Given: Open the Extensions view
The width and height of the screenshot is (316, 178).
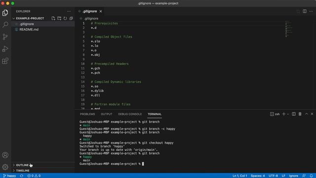Looking at the screenshot, I should click(5, 61).
